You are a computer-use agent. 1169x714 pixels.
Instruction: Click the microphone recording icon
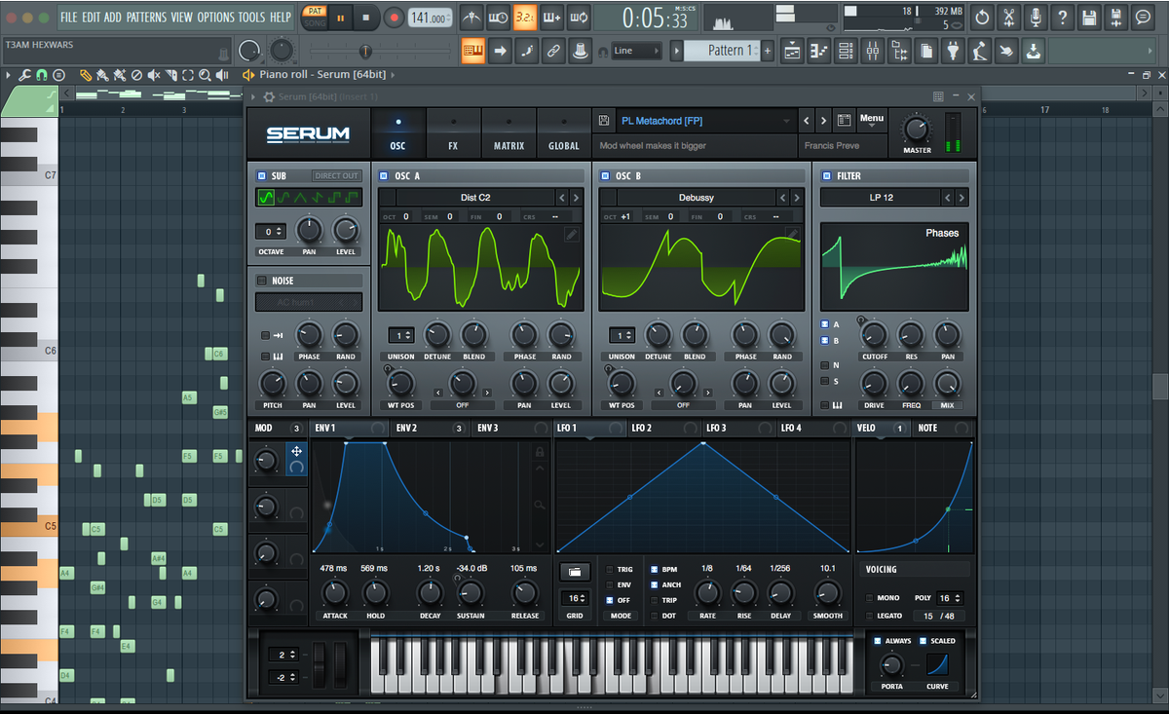[x=1035, y=18]
